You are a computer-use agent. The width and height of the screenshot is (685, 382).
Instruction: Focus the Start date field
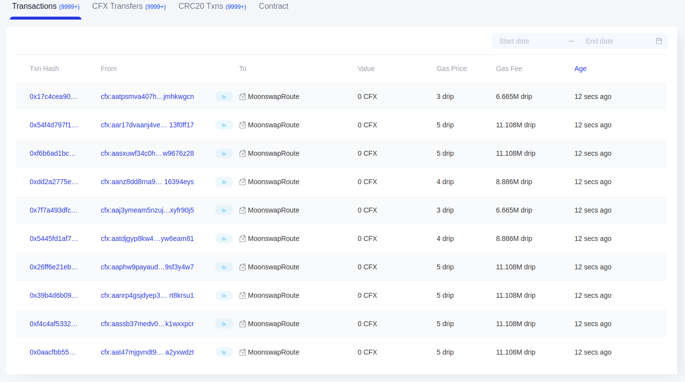[530, 41]
